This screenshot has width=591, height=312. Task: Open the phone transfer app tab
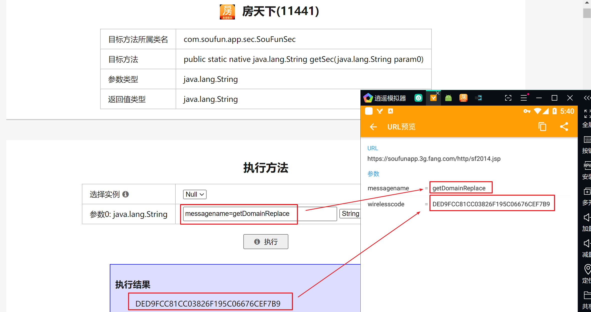coord(478,98)
